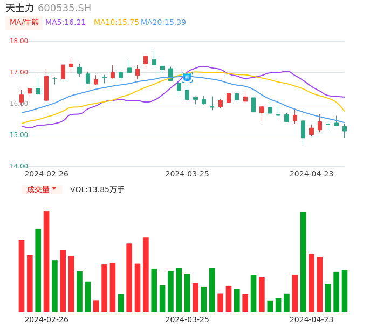
Task: Click 2024-03-25 date under the candlestick chart
Action: pos(187,174)
